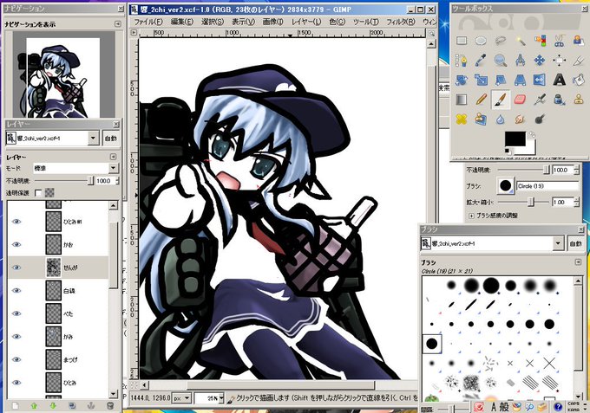This screenshot has width=590, height=413.
Task: Enable the 透明保護 lock transparency checkbox
Action: pyautogui.click(x=37, y=193)
